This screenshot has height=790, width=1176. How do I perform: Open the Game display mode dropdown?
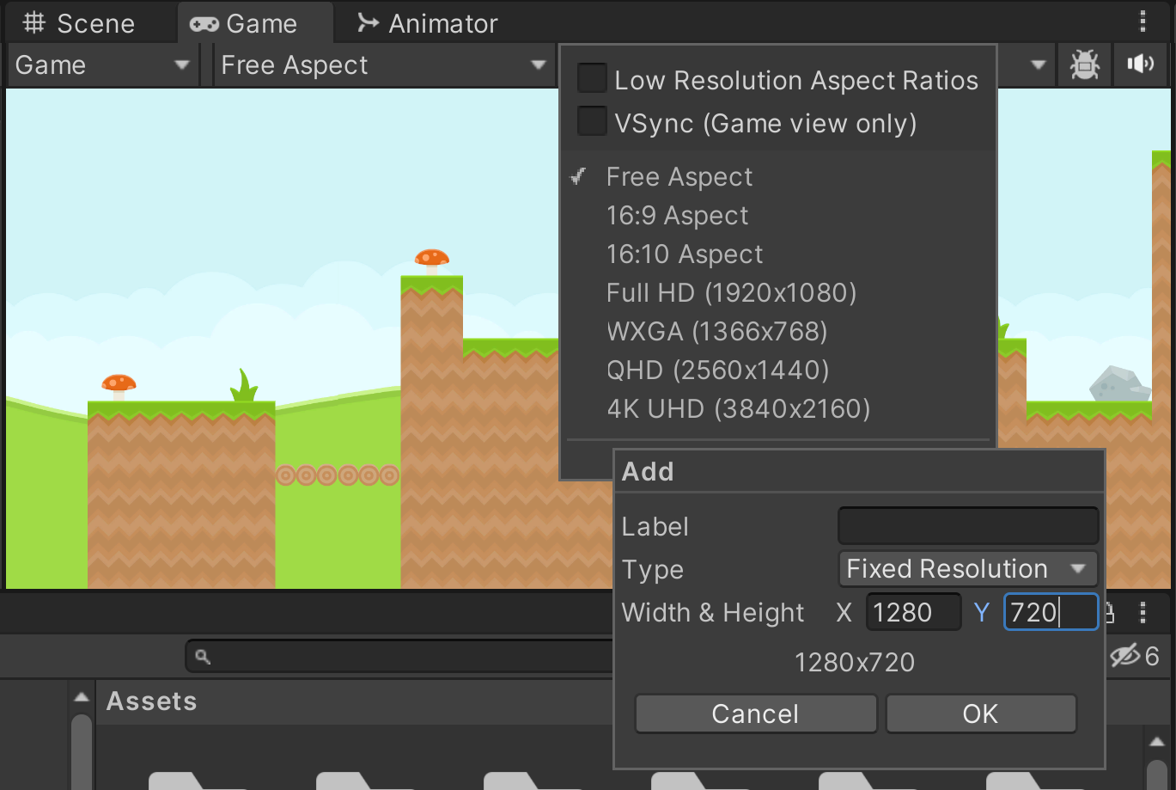click(102, 65)
